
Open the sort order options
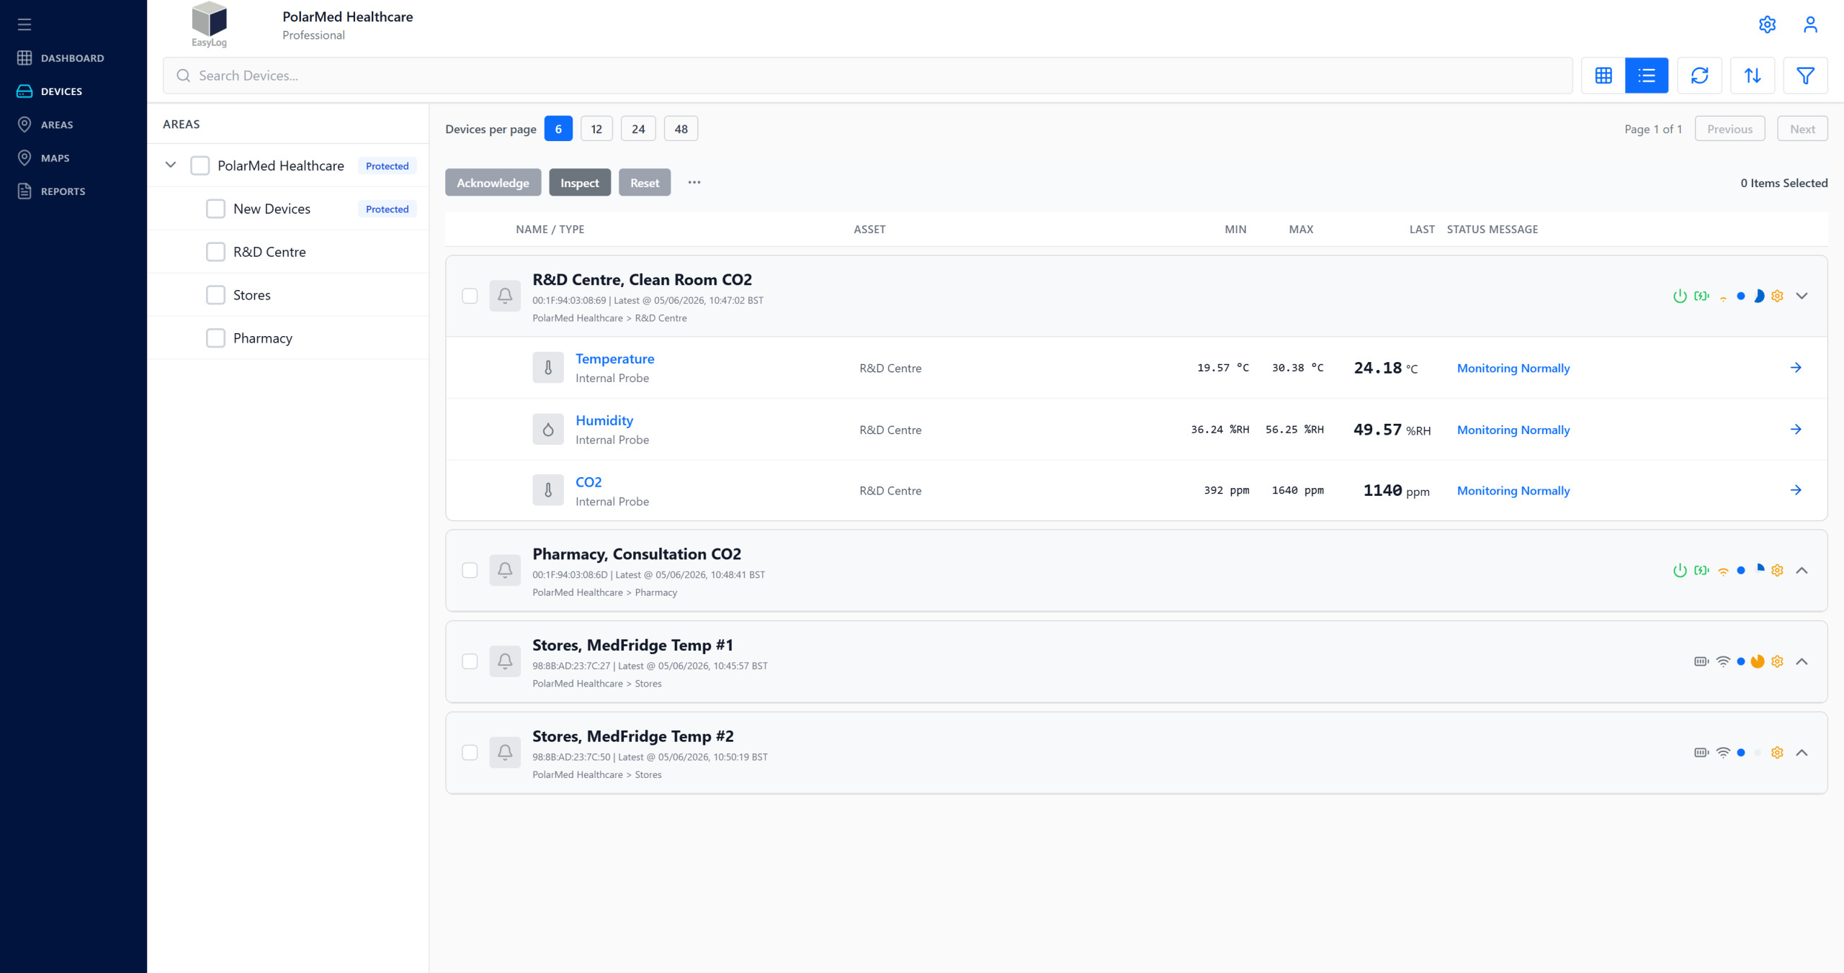pyautogui.click(x=1753, y=76)
